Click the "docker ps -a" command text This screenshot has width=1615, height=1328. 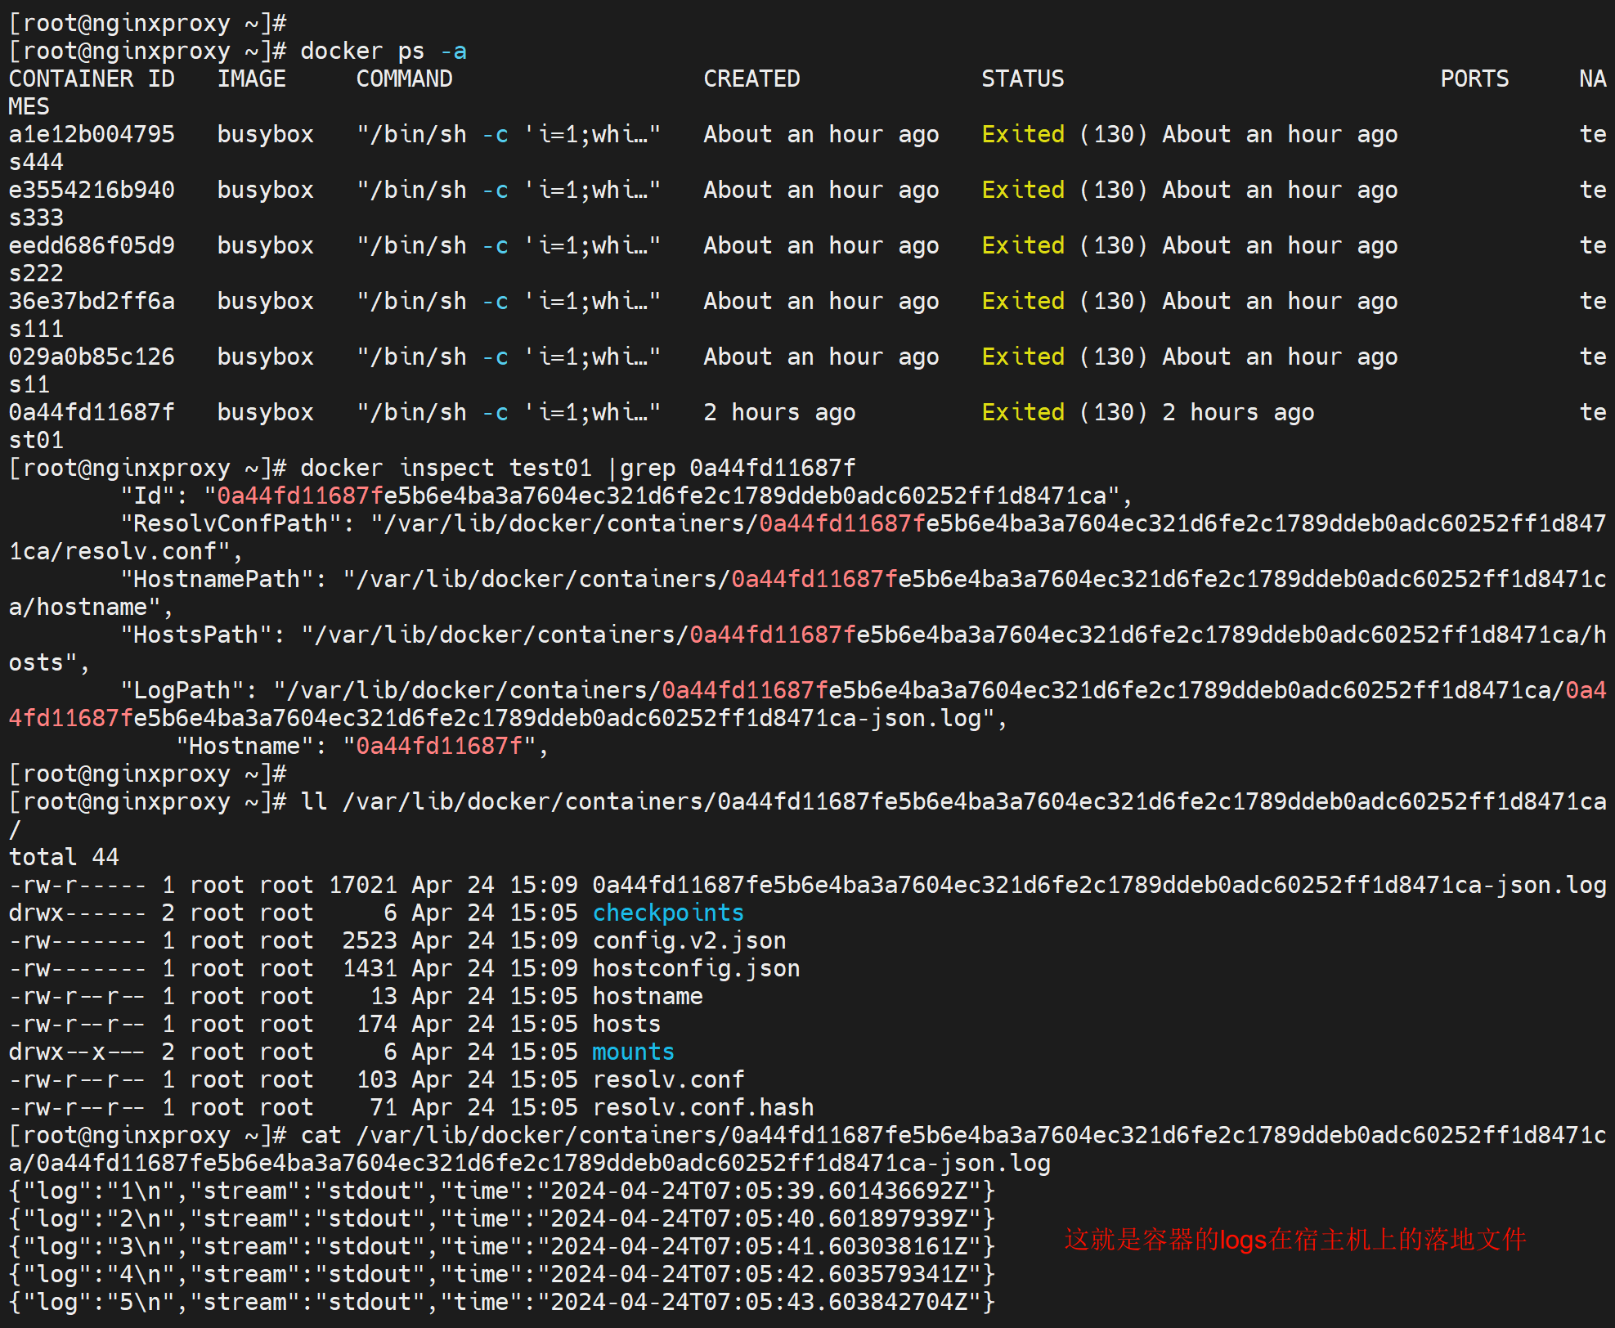[x=383, y=51]
